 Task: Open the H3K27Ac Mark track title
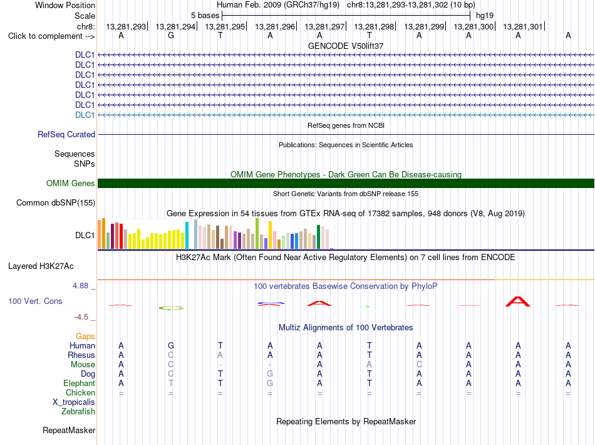(346, 258)
